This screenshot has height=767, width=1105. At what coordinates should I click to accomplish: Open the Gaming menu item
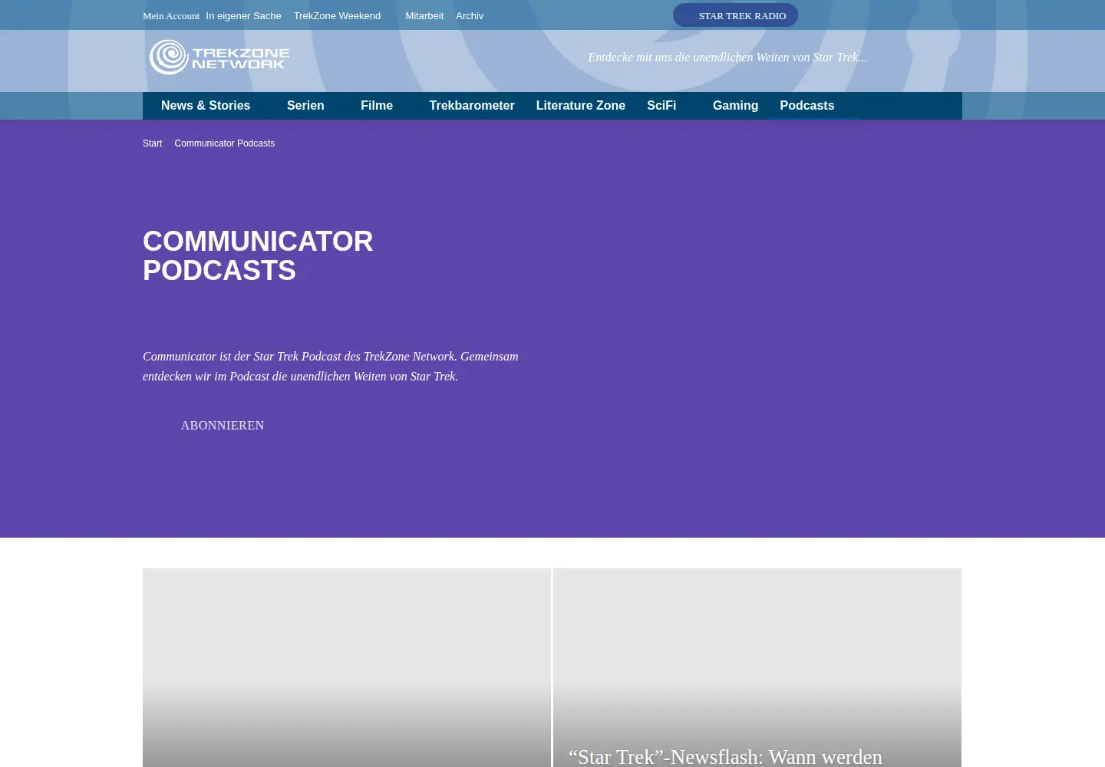735,106
